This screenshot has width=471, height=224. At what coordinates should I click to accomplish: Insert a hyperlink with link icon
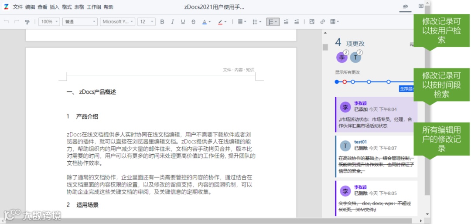point(322,22)
